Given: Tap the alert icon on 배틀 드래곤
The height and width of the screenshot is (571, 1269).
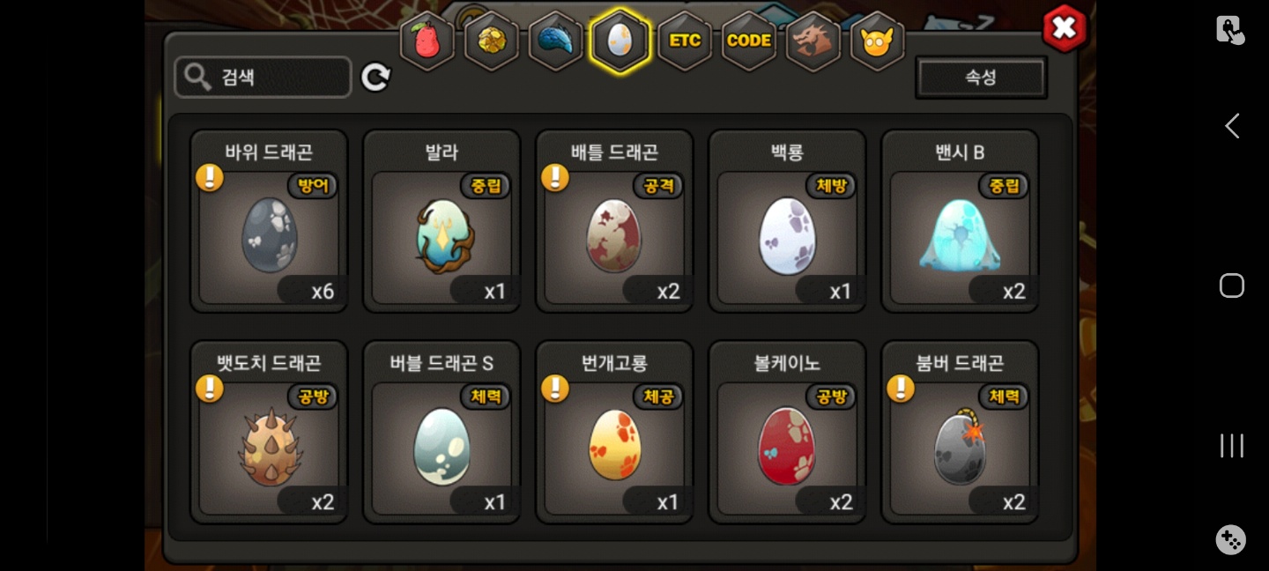Looking at the screenshot, I should (555, 177).
